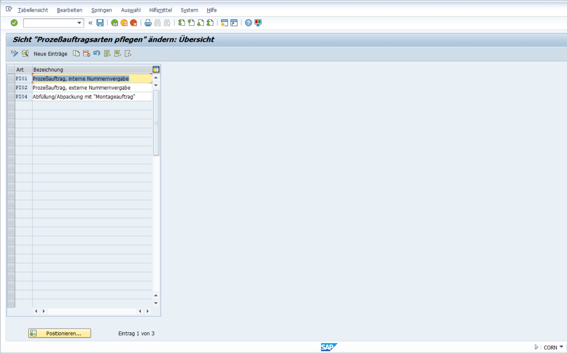The width and height of the screenshot is (567, 353).
Task: Open the Hilfsmittel menu
Action: 161,10
